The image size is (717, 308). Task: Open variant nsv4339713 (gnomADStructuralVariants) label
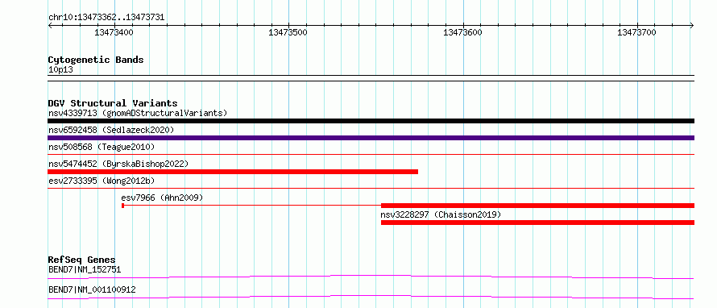point(138,113)
